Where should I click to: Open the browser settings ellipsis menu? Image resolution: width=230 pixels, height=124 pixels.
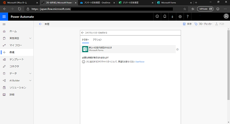click(225, 9)
